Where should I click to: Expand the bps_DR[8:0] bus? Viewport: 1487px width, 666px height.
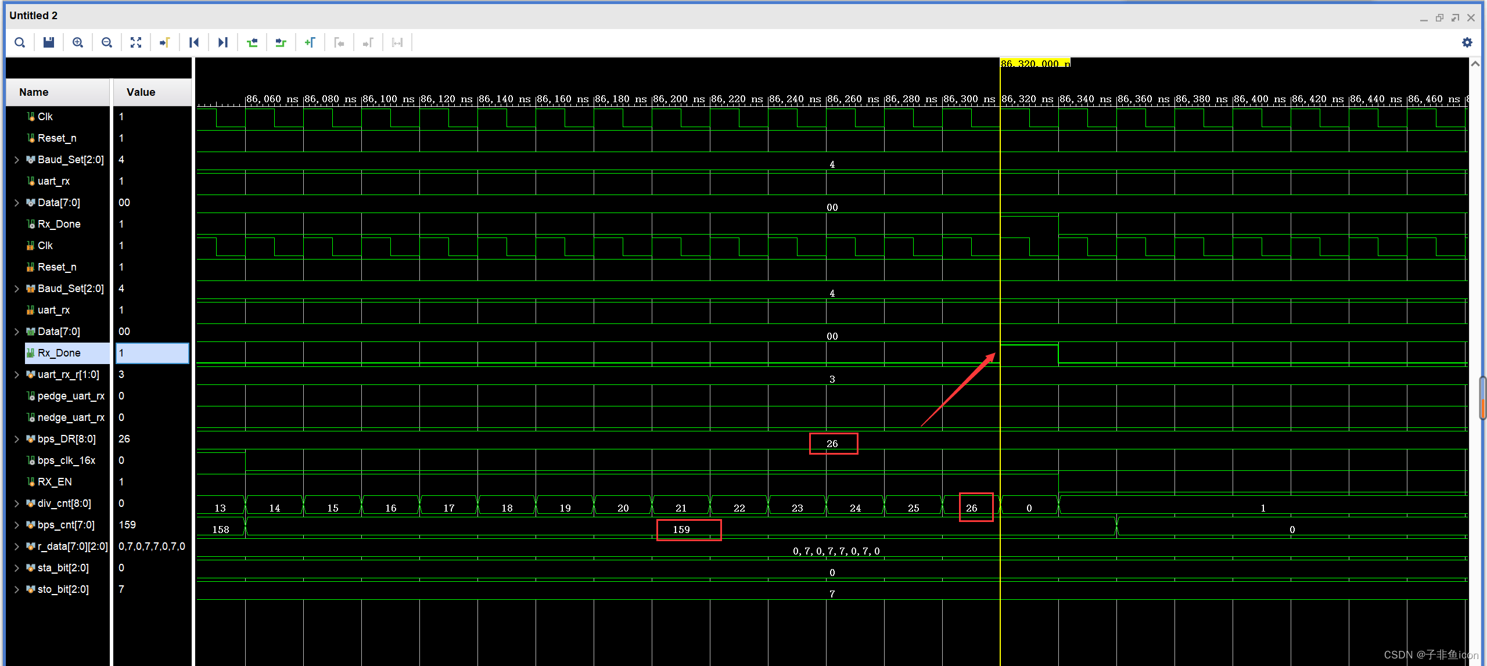17,439
